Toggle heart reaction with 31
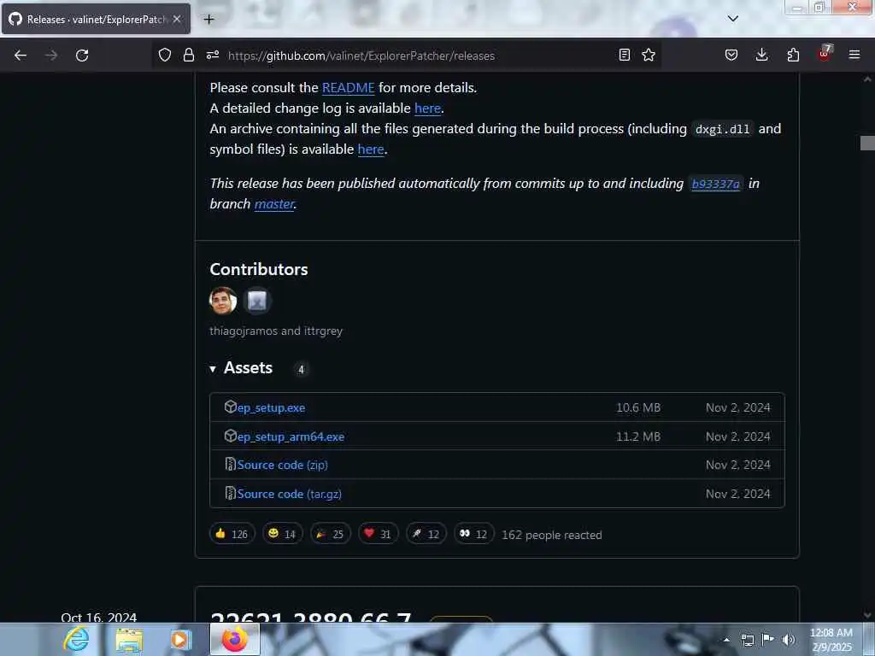This screenshot has height=656, width=875. pyautogui.click(x=379, y=534)
